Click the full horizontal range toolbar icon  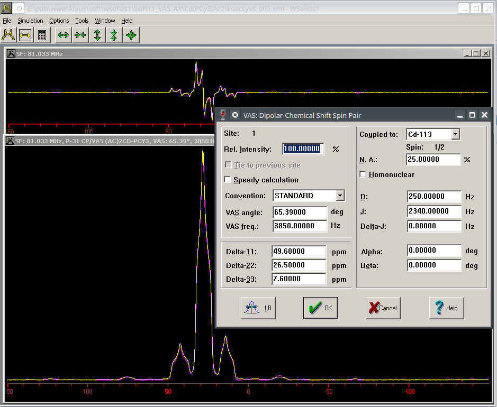25,35
